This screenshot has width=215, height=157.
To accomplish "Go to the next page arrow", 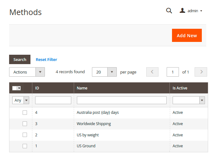I will point(201,72).
